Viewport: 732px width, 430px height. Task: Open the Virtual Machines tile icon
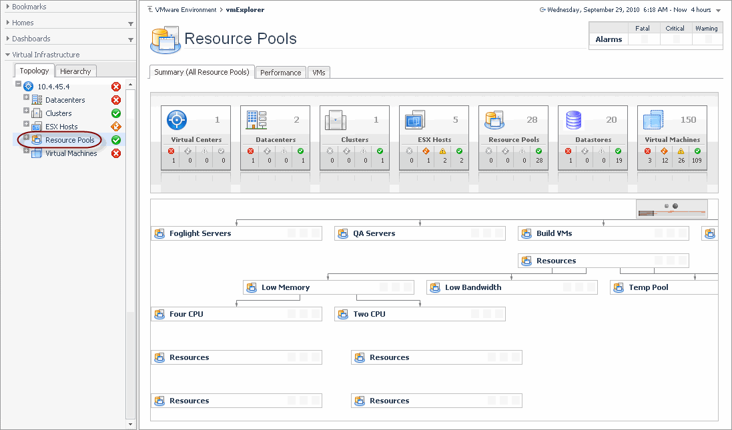653,120
